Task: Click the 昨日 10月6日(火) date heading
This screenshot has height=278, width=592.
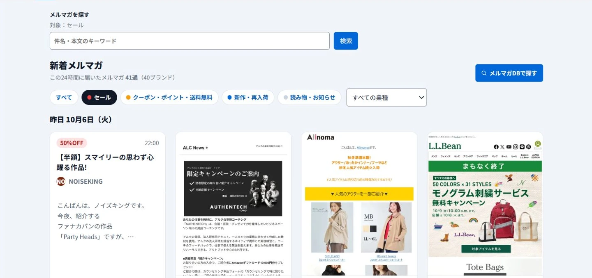Action: pos(81,120)
